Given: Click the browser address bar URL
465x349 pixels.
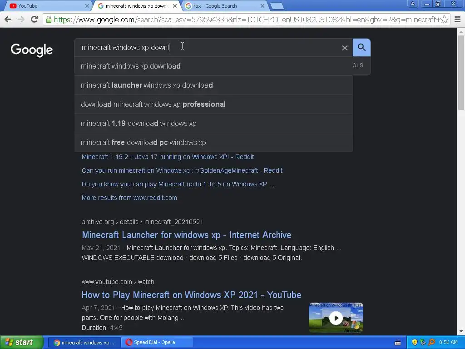Looking at the screenshot, I should coord(246,20).
